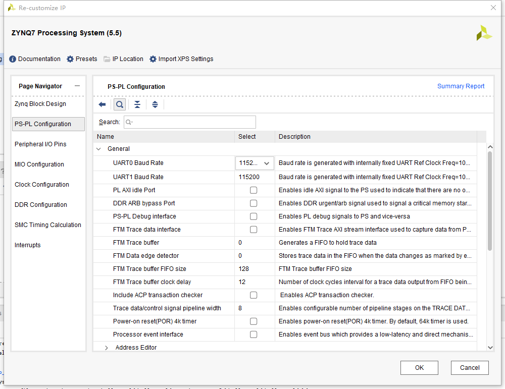Open the UART0 Baud Rate dropdown
This screenshot has width=505, height=389.
[x=255, y=163]
